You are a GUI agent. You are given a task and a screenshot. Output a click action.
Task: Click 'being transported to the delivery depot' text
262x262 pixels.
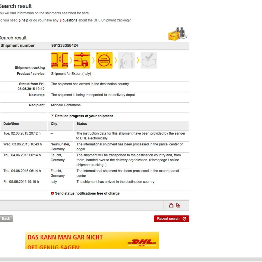pyautogui.click(x=105, y=95)
